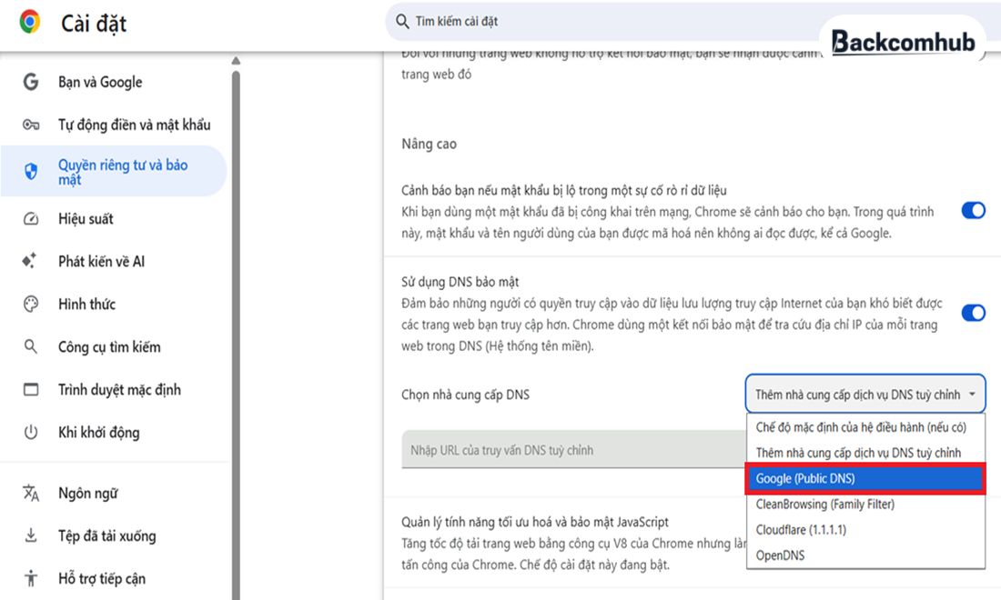Click the browser window icon for Trình duyệt mặc định

(x=31, y=389)
